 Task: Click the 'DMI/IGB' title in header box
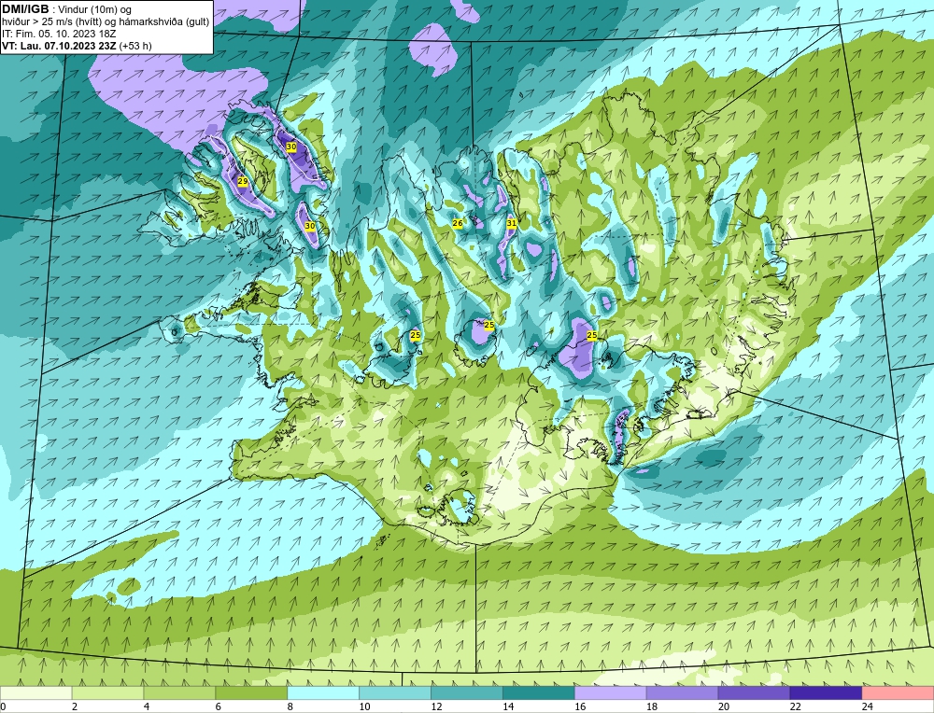click(x=25, y=9)
